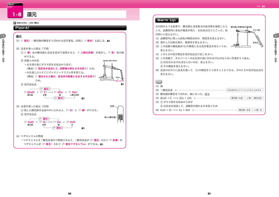
Task: Click the pink 白くにごる label under the left diagram
Action: 119,81
